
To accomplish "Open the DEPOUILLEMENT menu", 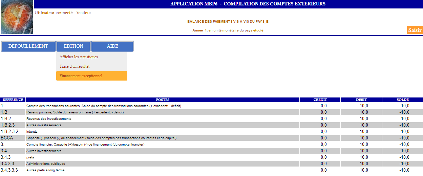I will point(28,46).
